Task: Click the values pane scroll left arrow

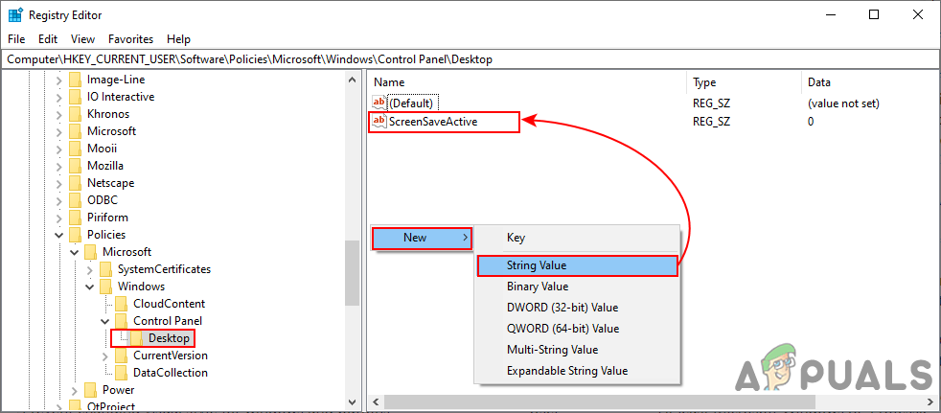Action: tap(375, 401)
